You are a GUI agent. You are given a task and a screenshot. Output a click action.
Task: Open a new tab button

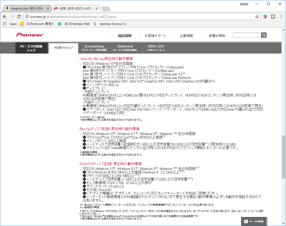pyautogui.click(x=106, y=9)
